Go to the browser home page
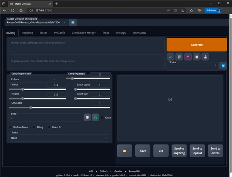The image size is (232, 177). [21, 10]
